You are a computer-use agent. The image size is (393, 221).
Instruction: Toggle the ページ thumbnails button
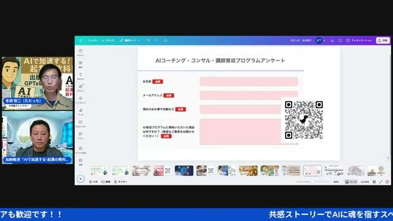351,182
